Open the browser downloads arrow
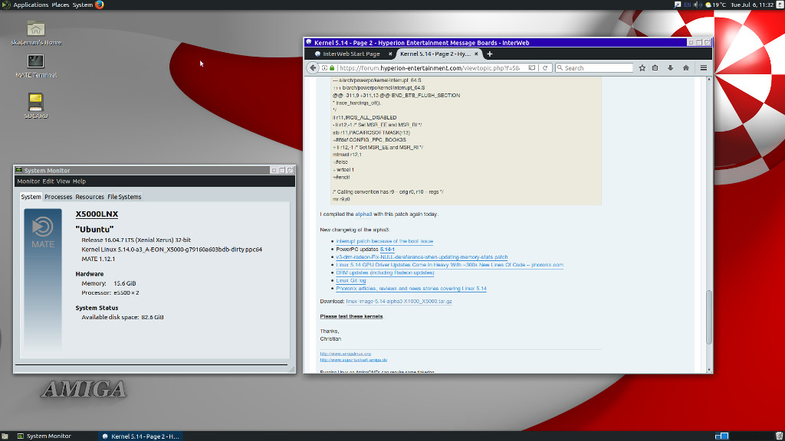This screenshot has width=785, height=441. pos(670,68)
